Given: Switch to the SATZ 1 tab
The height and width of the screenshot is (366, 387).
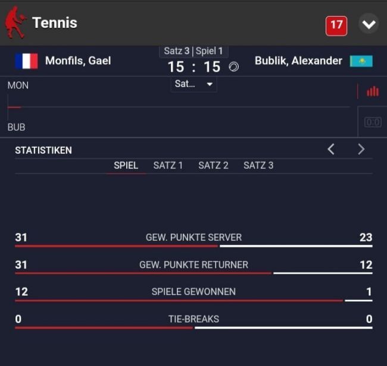Looking at the screenshot, I should pos(168,165).
